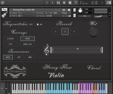The height and width of the screenshot is (94, 113).
Task: Go to previous preset with left arrow
Action: (x=47, y=3)
